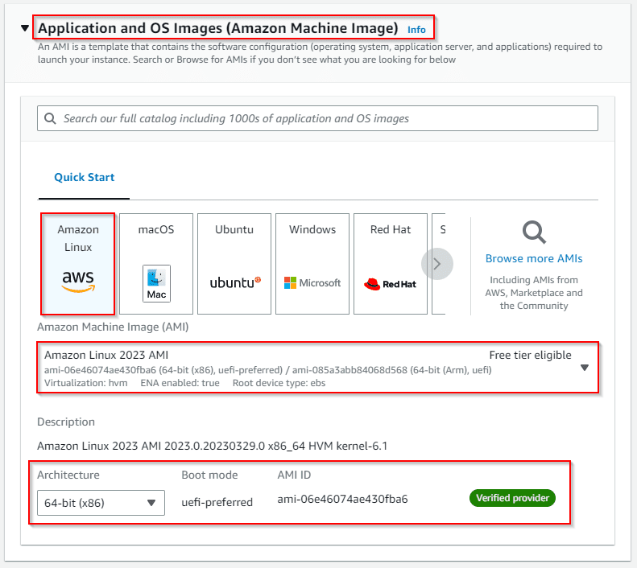Choose the macOS Mac Finder icon

pyautogui.click(x=156, y=283)
